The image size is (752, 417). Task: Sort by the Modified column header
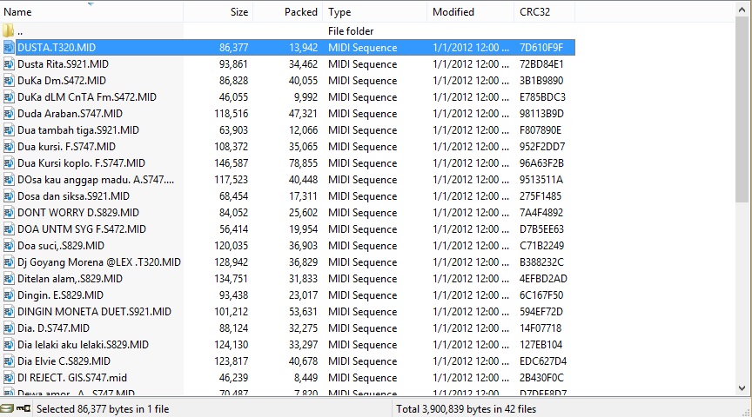coord(470,12)
